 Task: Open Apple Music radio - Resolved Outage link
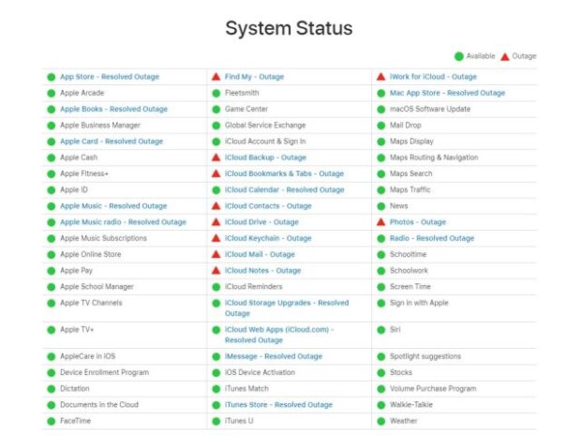pyautogui.click(x=123, y=222)
